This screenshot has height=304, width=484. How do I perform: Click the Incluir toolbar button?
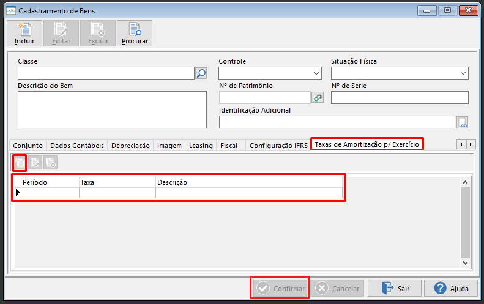tap(24, 33)
